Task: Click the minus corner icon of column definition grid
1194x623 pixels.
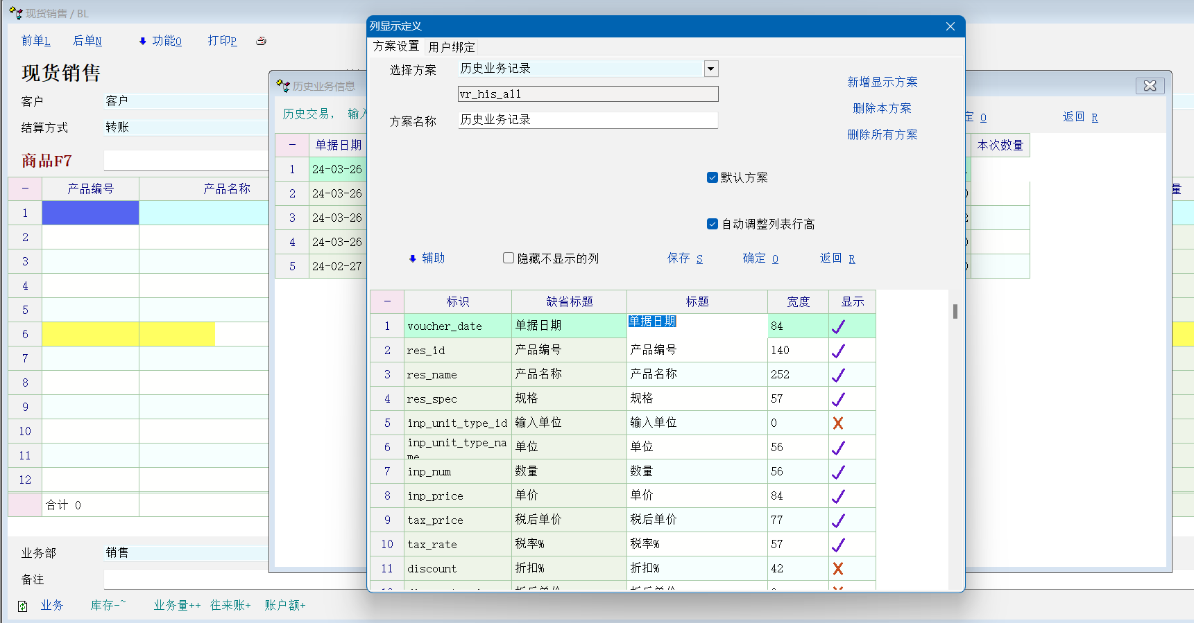Action: click(387, 301)
